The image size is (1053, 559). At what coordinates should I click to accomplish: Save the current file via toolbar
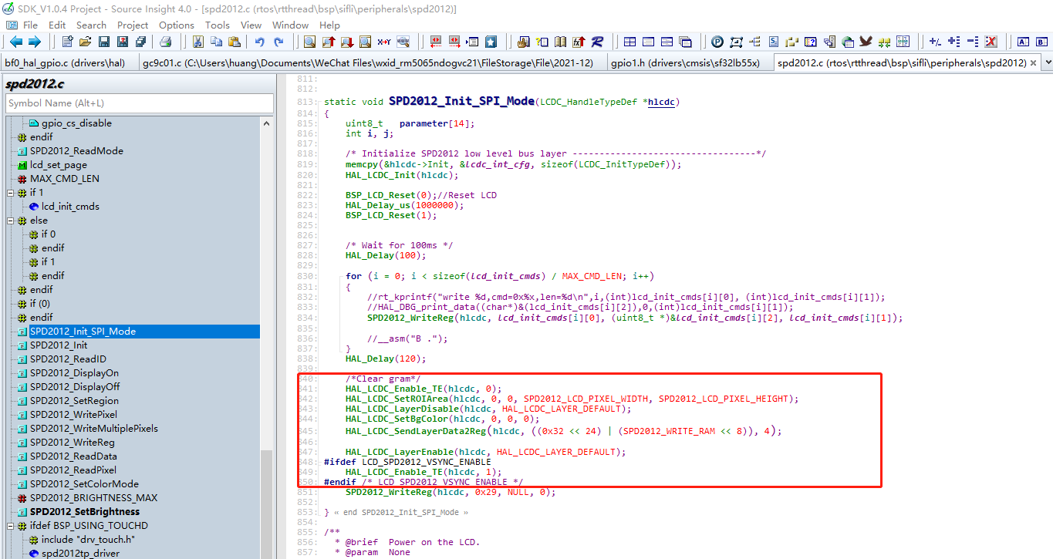103,42
